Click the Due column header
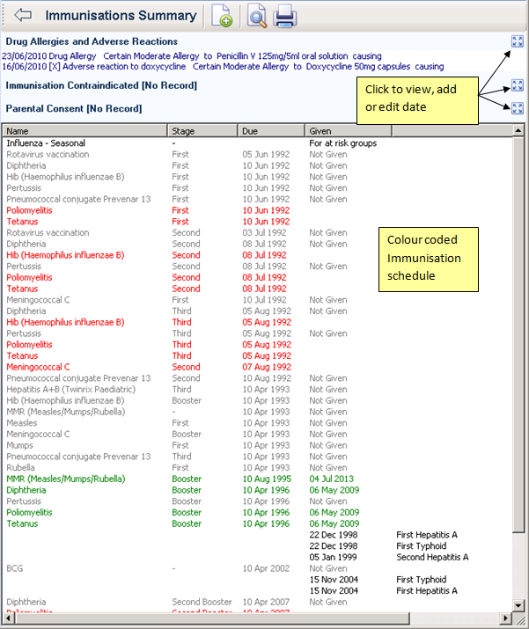Screen dimensions: 529x629 coord(271,131)
